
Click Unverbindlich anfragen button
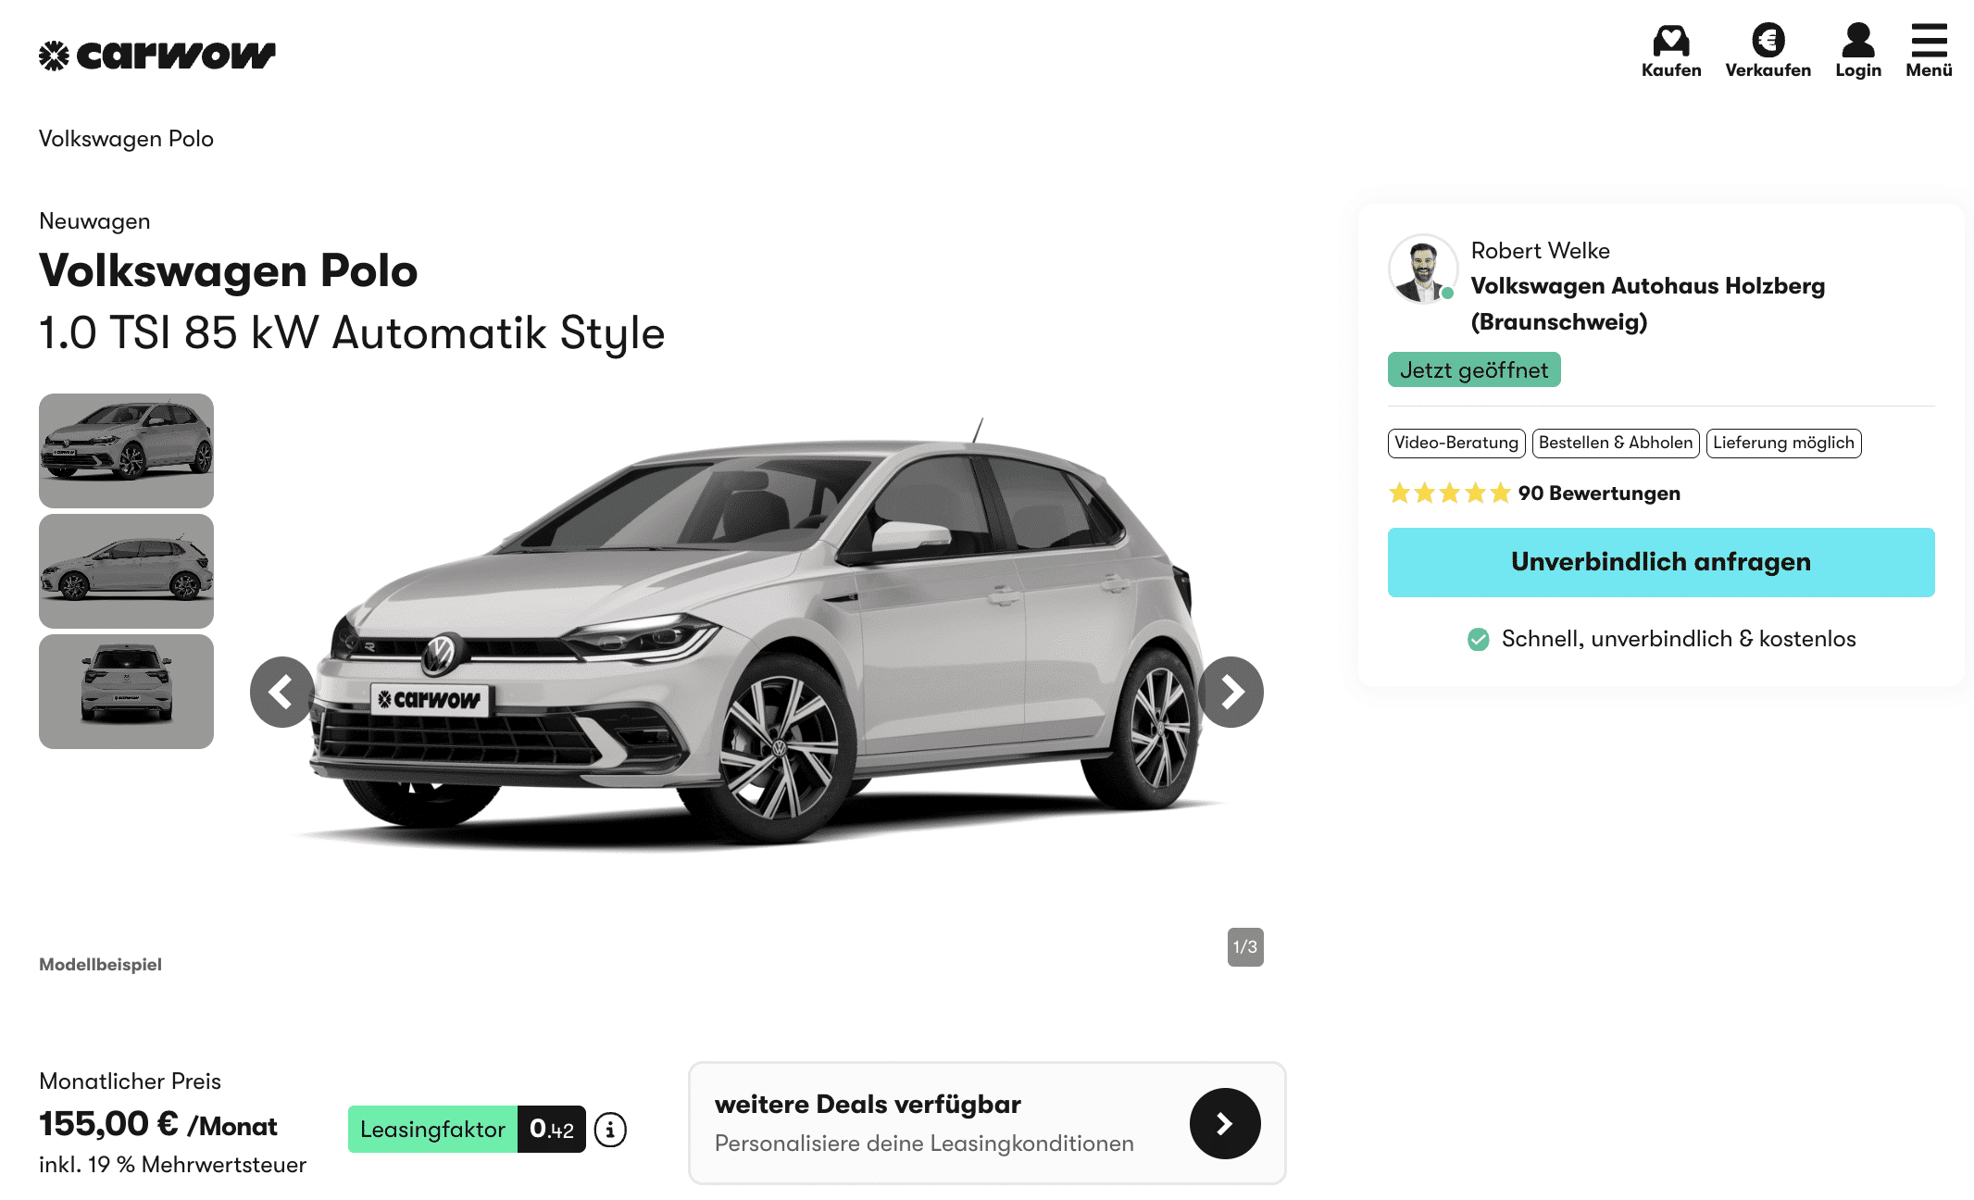point(1661,562)
